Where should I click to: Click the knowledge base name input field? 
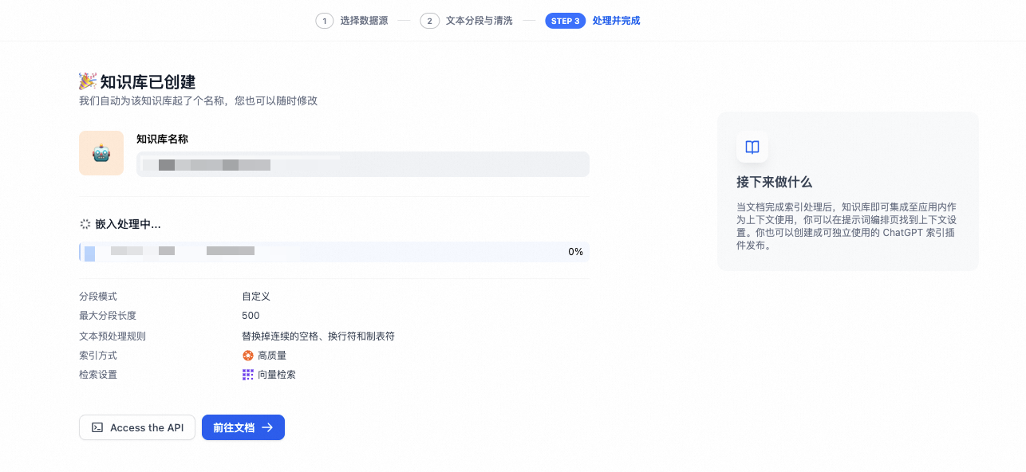(363, 164)
